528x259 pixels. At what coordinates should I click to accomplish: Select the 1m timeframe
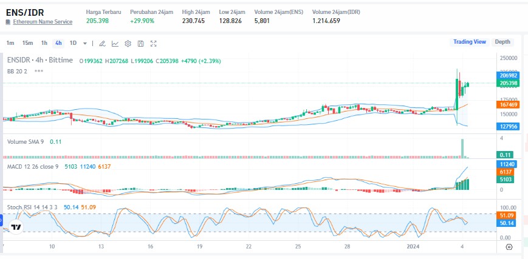10,43
